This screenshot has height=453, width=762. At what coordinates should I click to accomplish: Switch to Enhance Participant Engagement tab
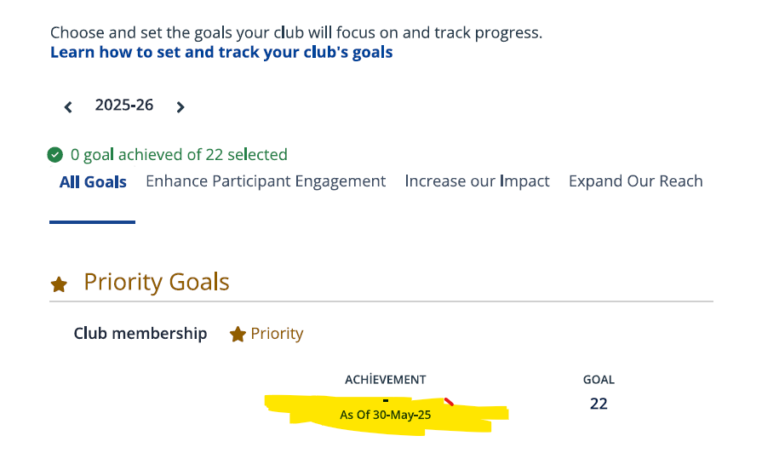[x=266, y=181]
